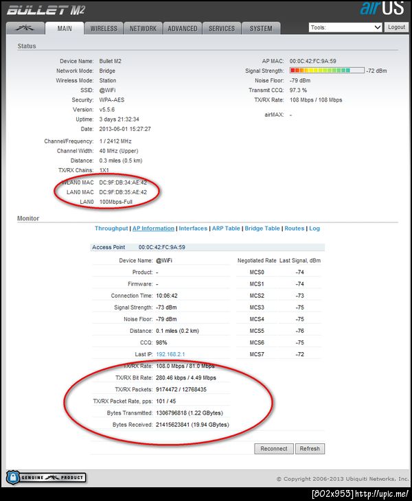This screenshot has height=501, width=412.
Task: Click the airOS logo
Action: tap(382, 9)
